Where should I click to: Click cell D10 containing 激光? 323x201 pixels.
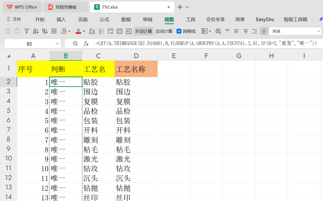[136, 159]
